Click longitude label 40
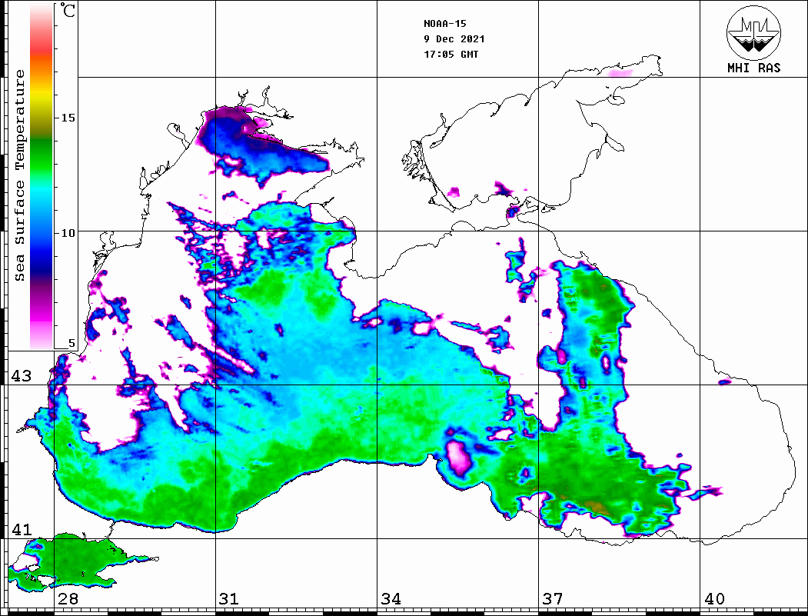Viewport: 808px width, 616px height. pyautogui.click(x=714, y=598)
